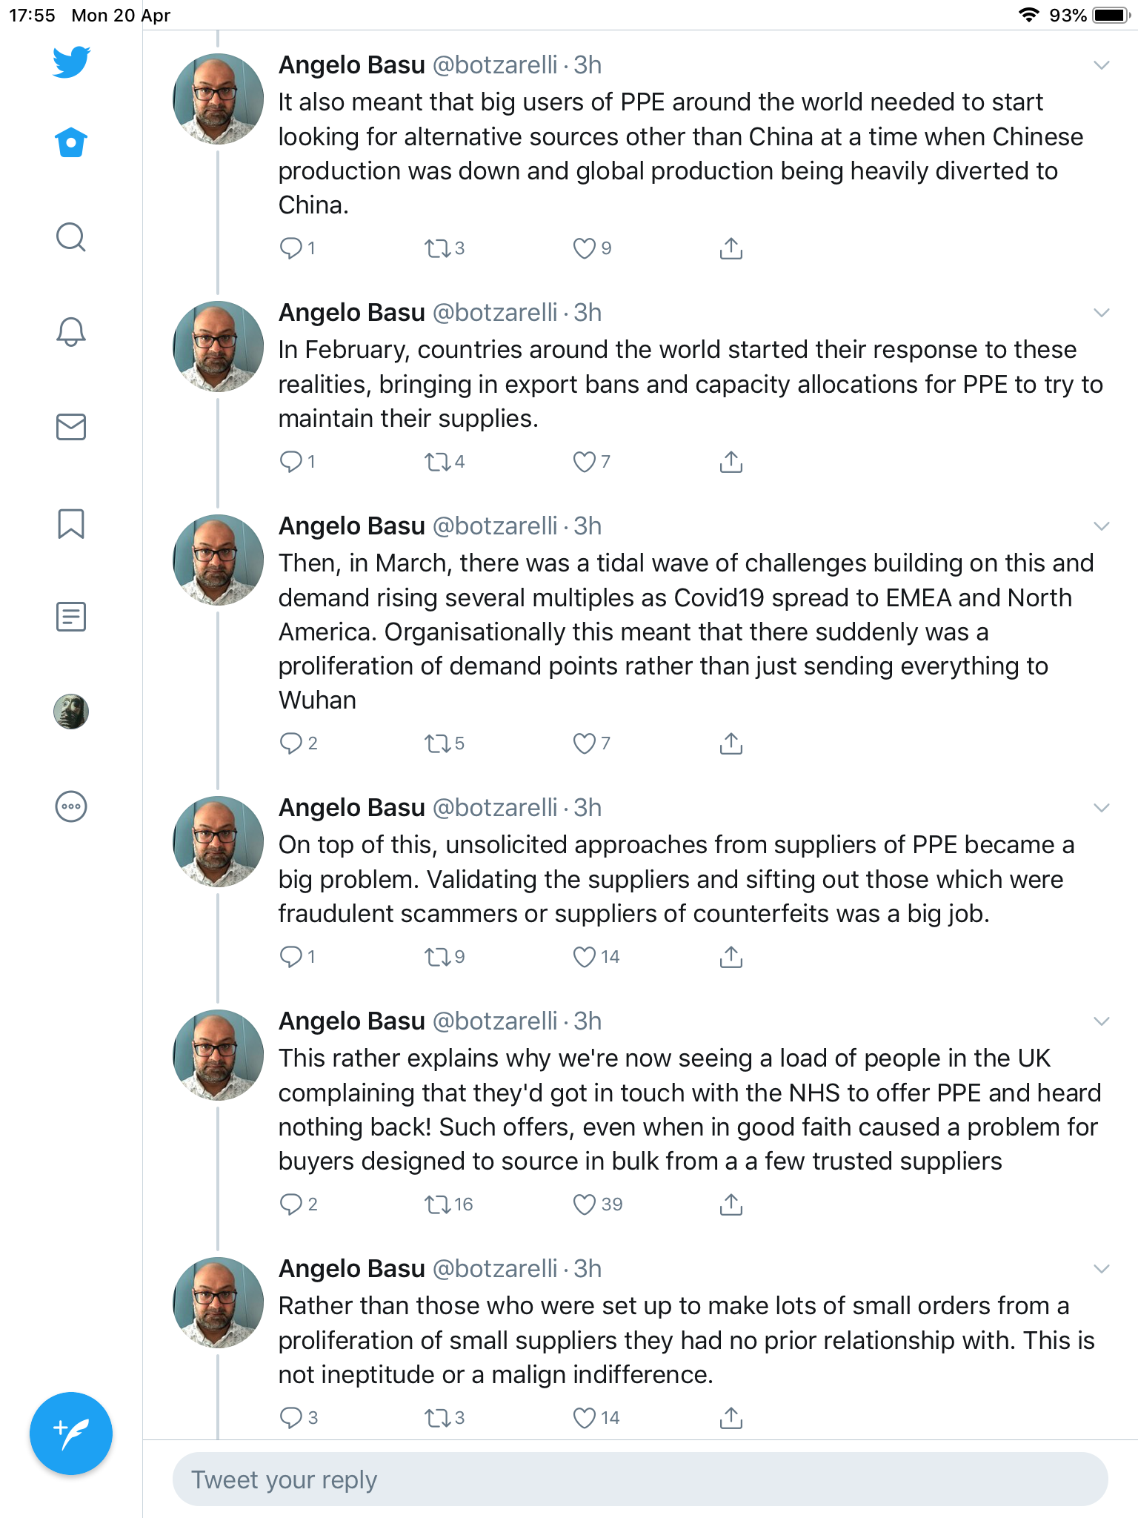Image resolution: width=1138 pixels, height=1518 pixels.
Task: Open the More options circle icon
Action: pos(71,806)
